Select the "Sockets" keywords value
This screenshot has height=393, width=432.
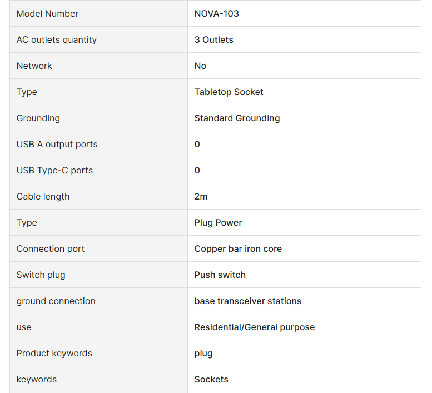(211, 379)
